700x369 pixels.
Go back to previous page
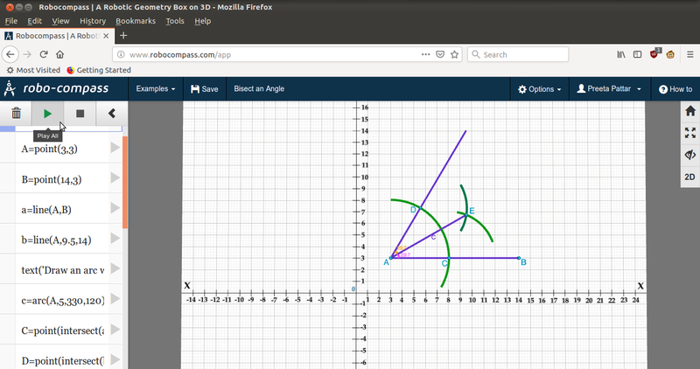click(x=10, y=54)
